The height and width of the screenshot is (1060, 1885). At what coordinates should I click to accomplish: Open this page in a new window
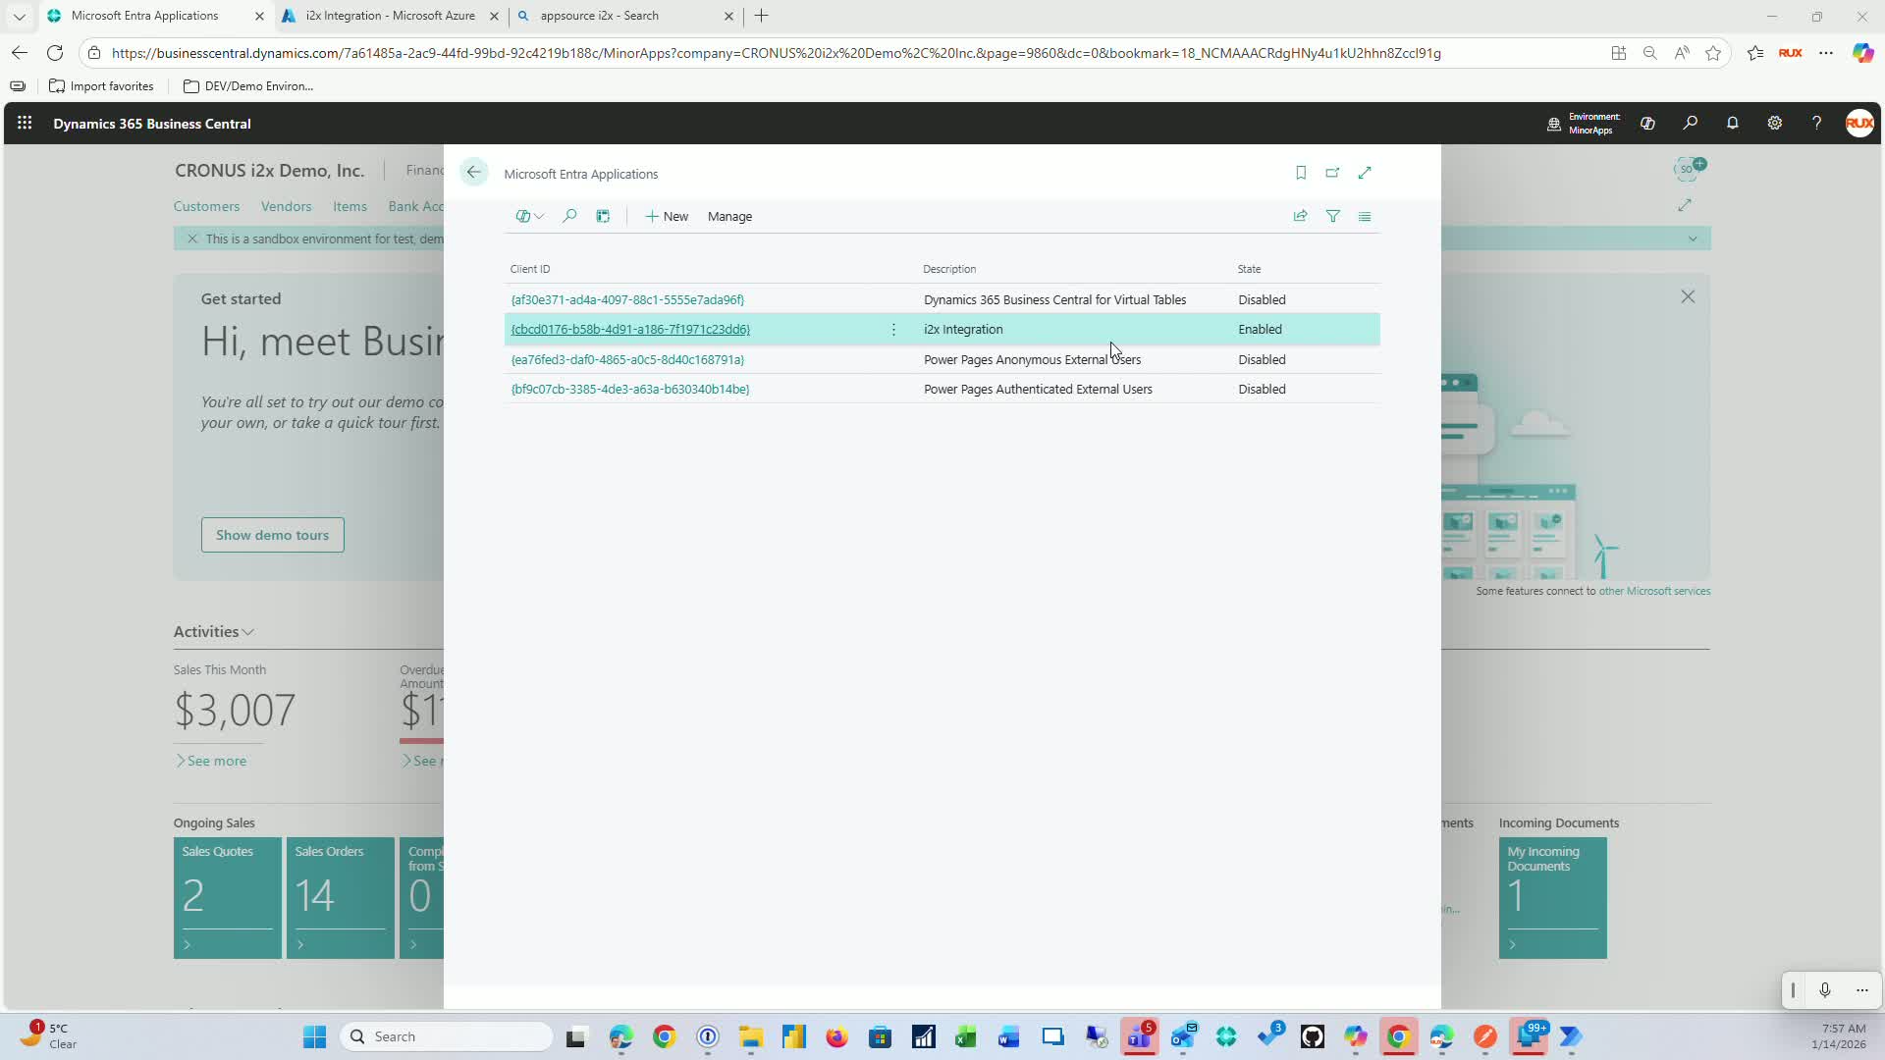pyautogui.click(x=1332, y=173)
